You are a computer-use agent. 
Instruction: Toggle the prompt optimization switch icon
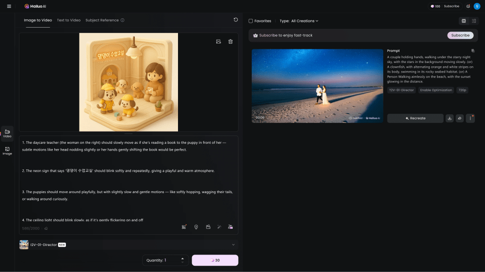230,227
